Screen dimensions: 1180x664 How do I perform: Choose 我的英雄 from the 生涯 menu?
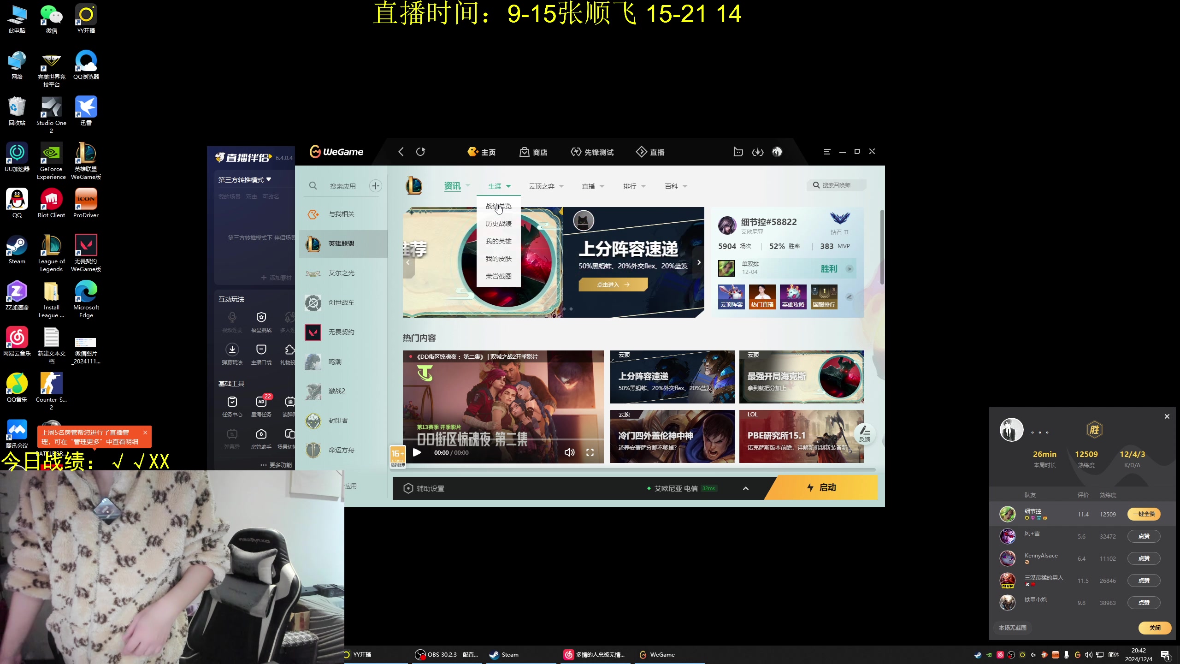pos(499,241)
